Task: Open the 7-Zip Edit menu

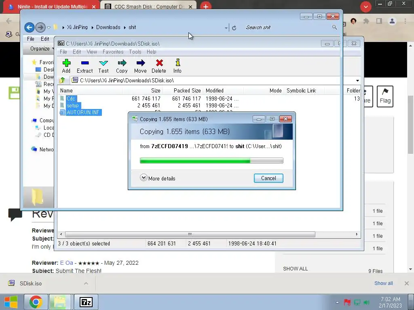Action: 77,52
